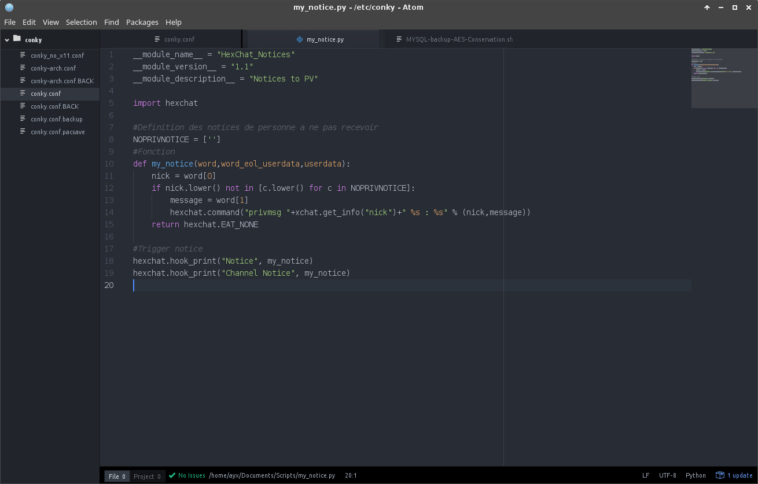Click file icon on conky.conf tab
Viewport: 758px width, 484px height.
point(157,39)
